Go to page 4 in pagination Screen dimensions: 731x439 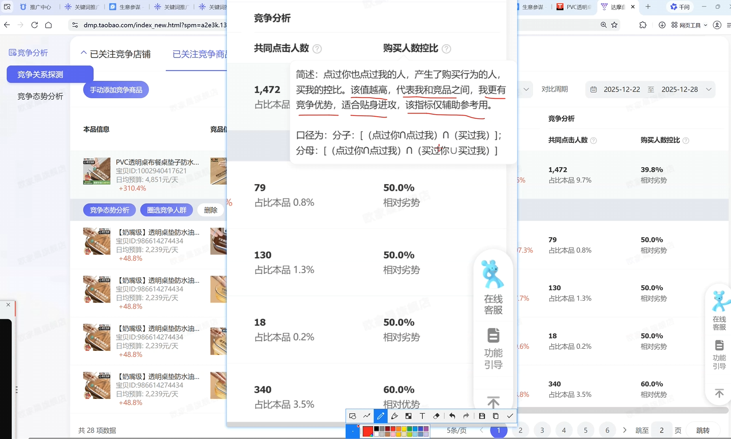click(564, 431)
